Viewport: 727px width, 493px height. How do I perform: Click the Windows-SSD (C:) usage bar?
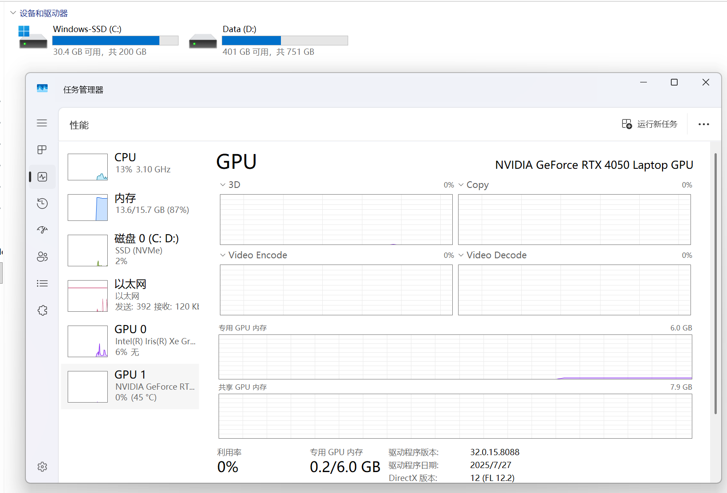pyautogui.click(x=115, y=41)
